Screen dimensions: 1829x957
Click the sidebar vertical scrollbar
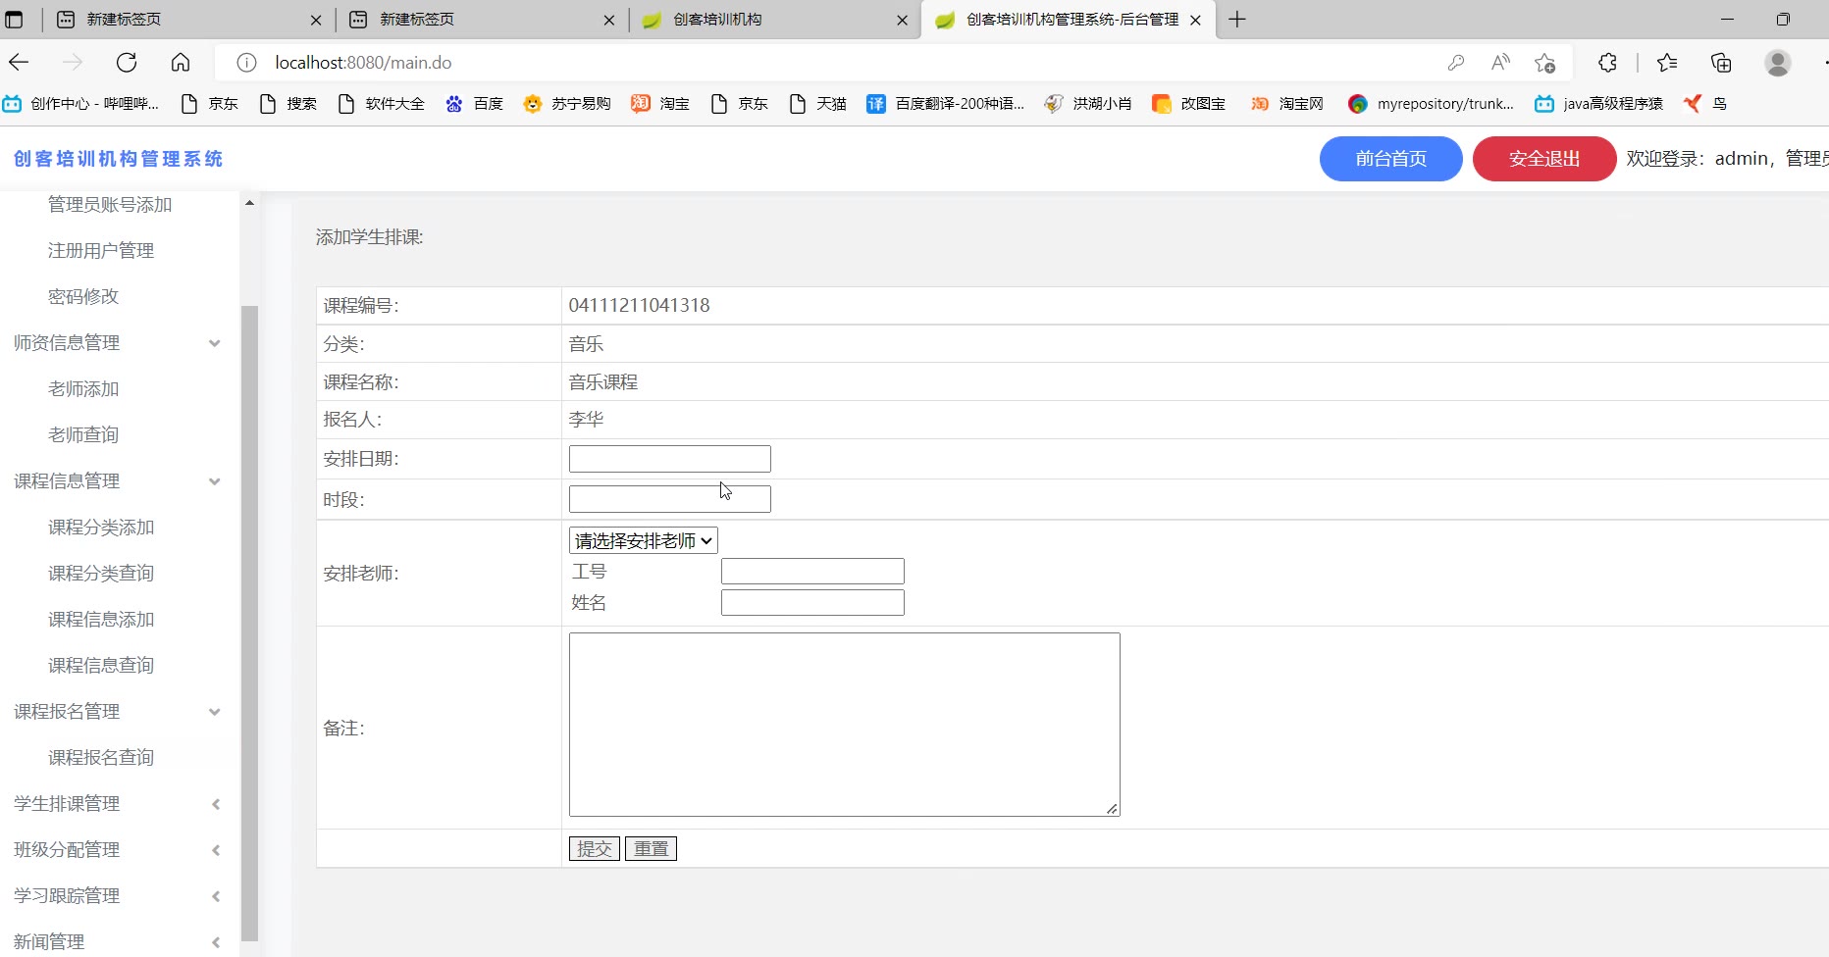pyautogui.click(x=249, y=618)
